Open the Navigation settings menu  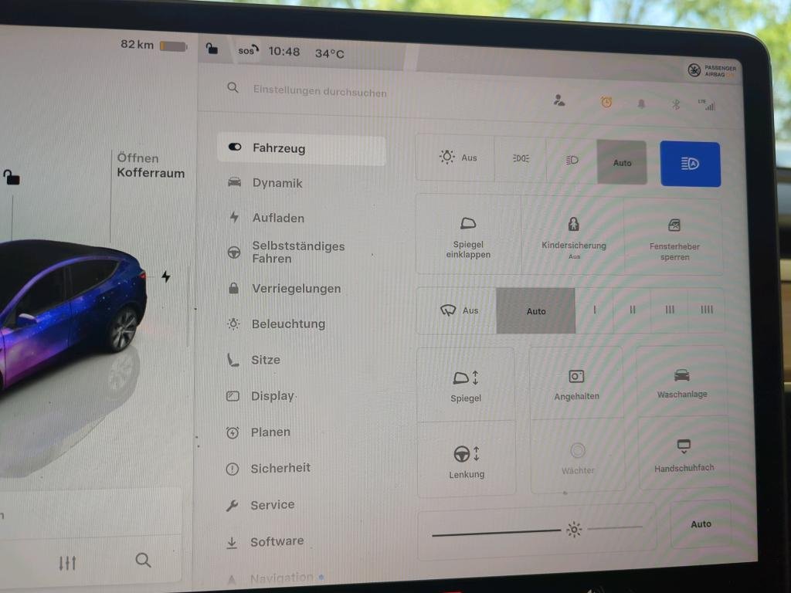coord(275,578)
